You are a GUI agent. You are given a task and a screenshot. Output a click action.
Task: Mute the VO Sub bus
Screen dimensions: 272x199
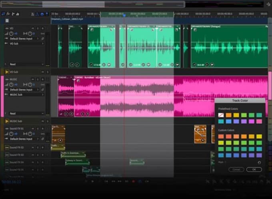pyautogui.click(x=43, y=72)
